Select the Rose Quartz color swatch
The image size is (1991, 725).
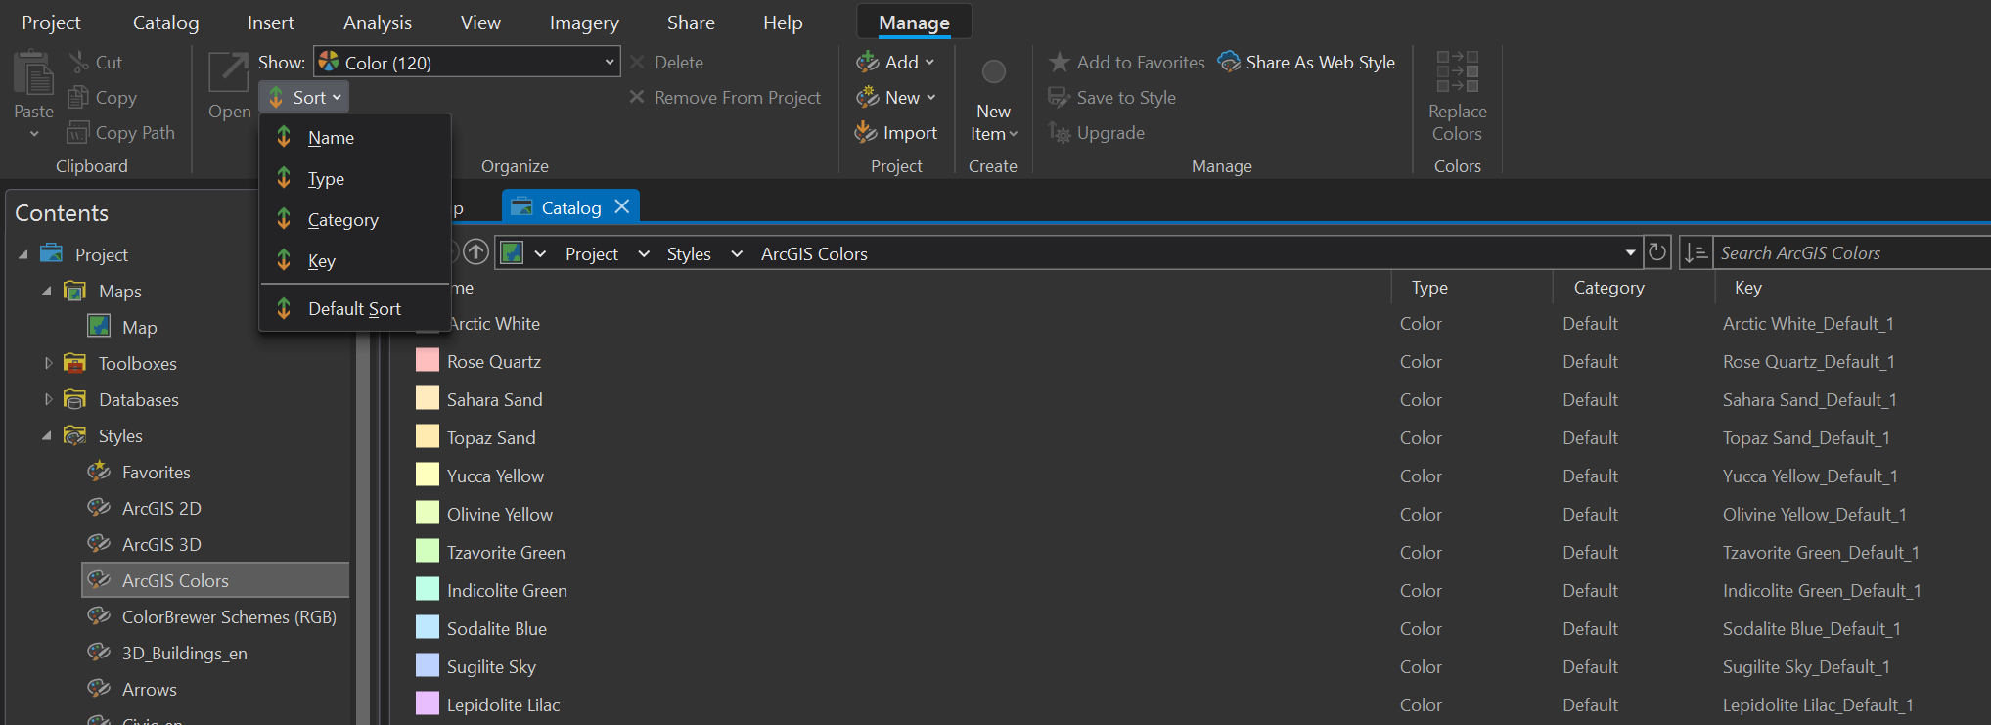(427, 360)
